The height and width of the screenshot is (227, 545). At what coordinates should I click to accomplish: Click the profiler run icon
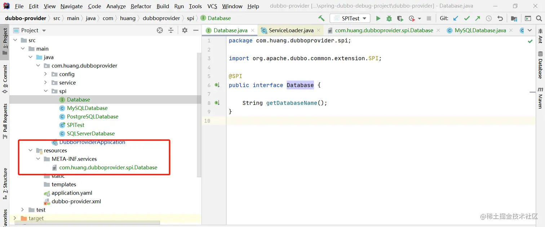(x=412, y=18)
